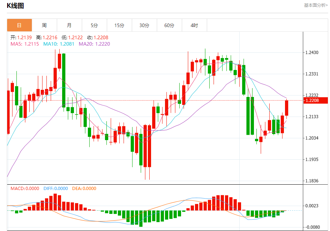Open the 30分 interval tab
Image resolution: width=330 pixels, height=231 pixels.
(x=145, y=25)
